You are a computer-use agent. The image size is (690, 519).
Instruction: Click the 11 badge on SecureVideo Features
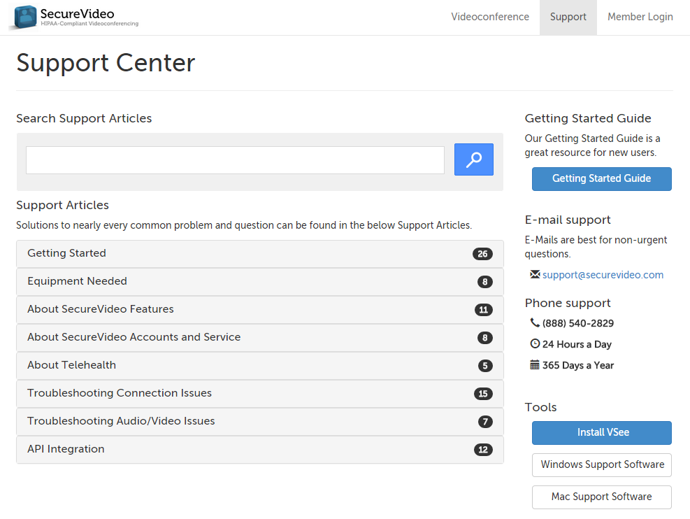pyautogui.click(x=483, y=309)
